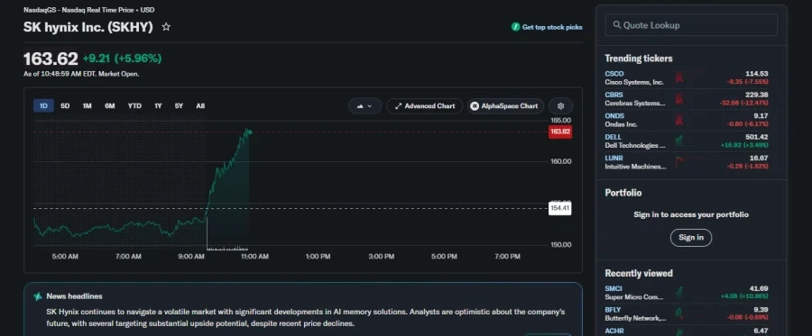Click DELL mini sparkline chart
The height and width of the screenshot is (336, 812).
coord(679,141)
